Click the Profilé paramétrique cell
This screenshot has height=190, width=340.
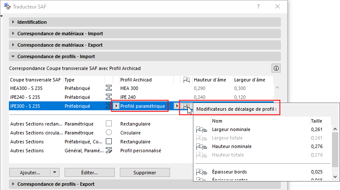coord(142,106)
